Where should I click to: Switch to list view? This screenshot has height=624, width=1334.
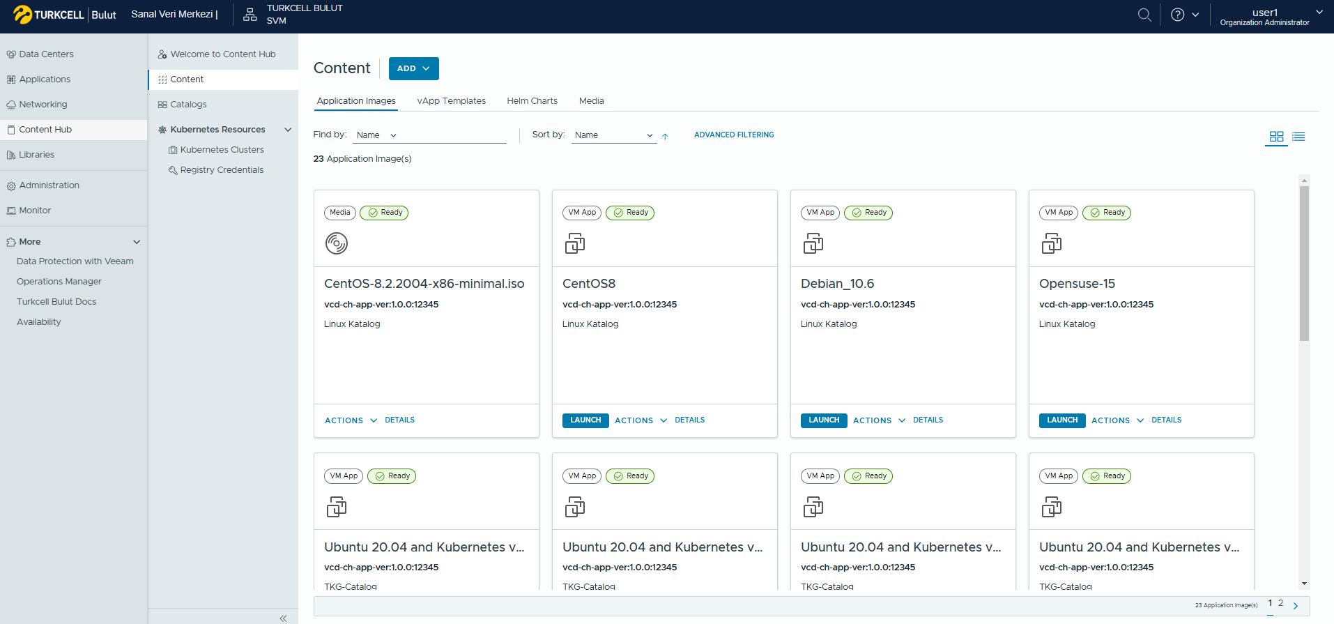1298,137
